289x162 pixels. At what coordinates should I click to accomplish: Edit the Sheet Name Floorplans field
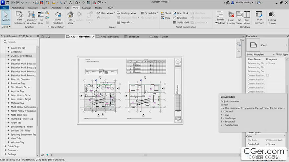[x=275, y=59]
